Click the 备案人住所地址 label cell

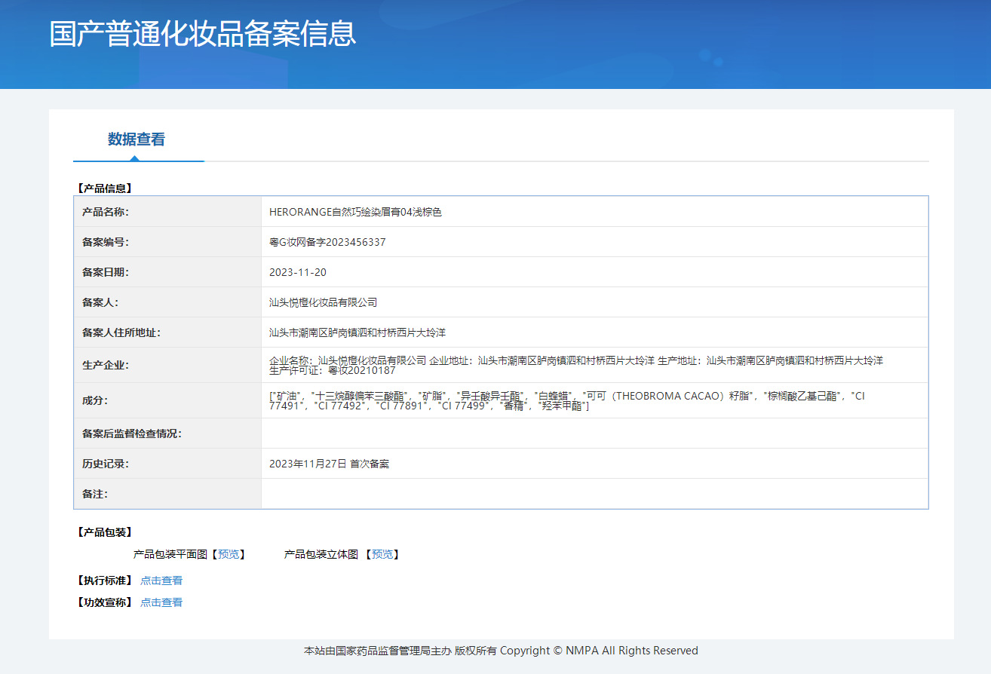pos(167,332)
